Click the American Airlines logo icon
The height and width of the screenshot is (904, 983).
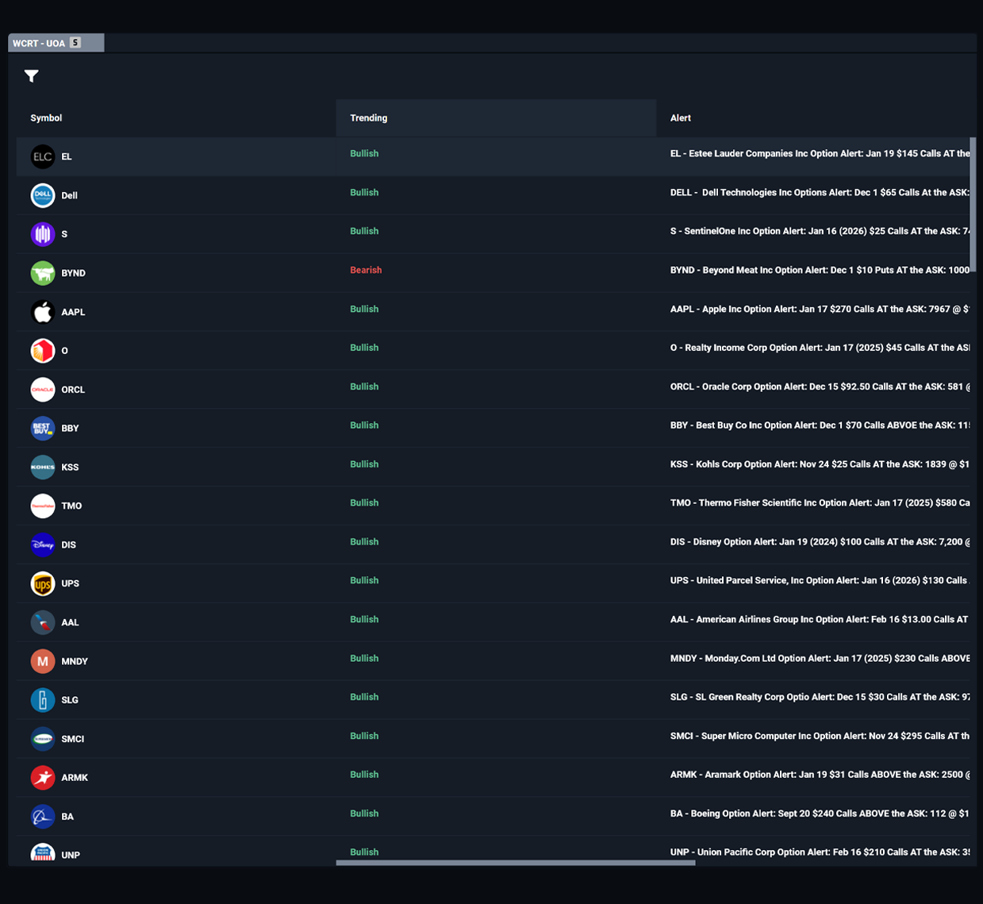point(43,622)
